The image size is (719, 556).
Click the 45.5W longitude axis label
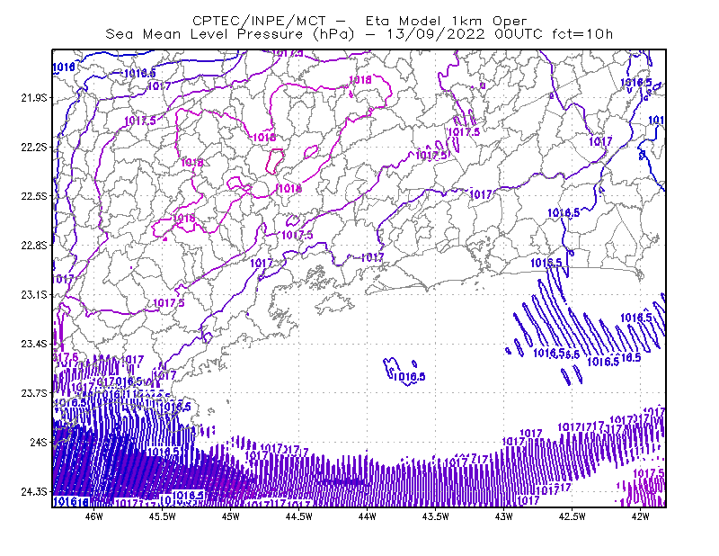(163, 516)
